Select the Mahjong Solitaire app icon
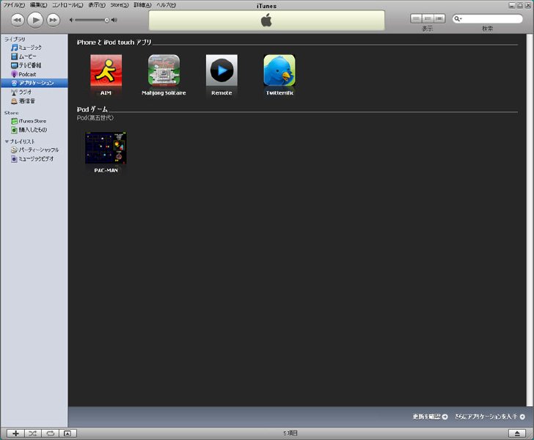 164,70
